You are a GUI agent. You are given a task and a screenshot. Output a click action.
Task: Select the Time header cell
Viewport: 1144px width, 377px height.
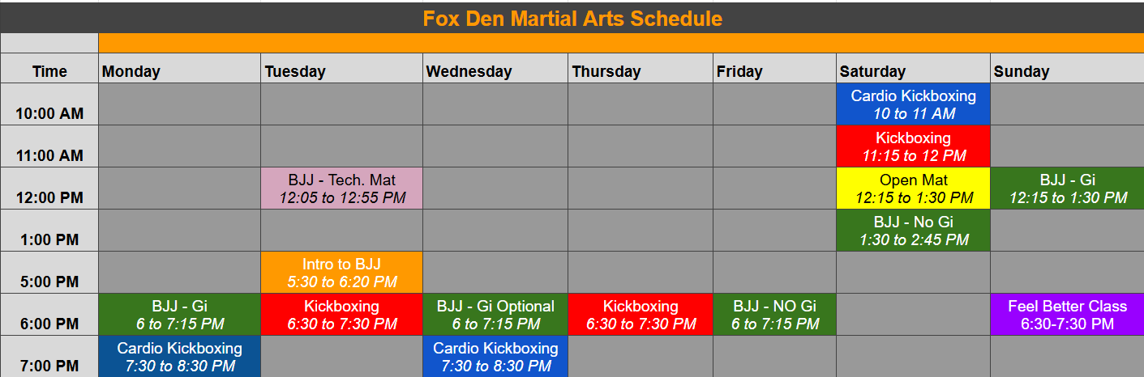(x=49, y=69)
